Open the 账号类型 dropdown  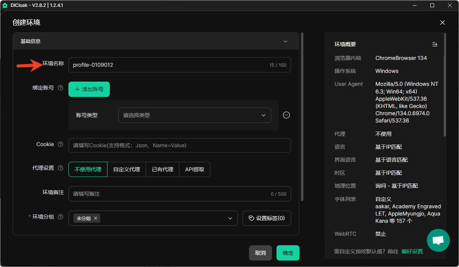pos(194,115)
